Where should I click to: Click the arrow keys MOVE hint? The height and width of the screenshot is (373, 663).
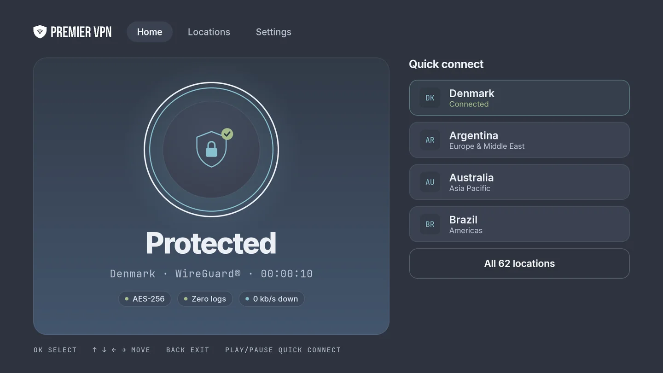coord(121,350)
